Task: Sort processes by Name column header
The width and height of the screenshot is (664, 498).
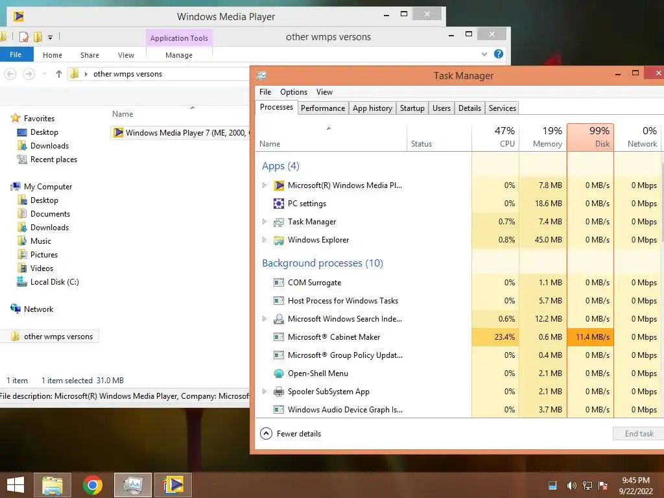Action: [331, 137]
